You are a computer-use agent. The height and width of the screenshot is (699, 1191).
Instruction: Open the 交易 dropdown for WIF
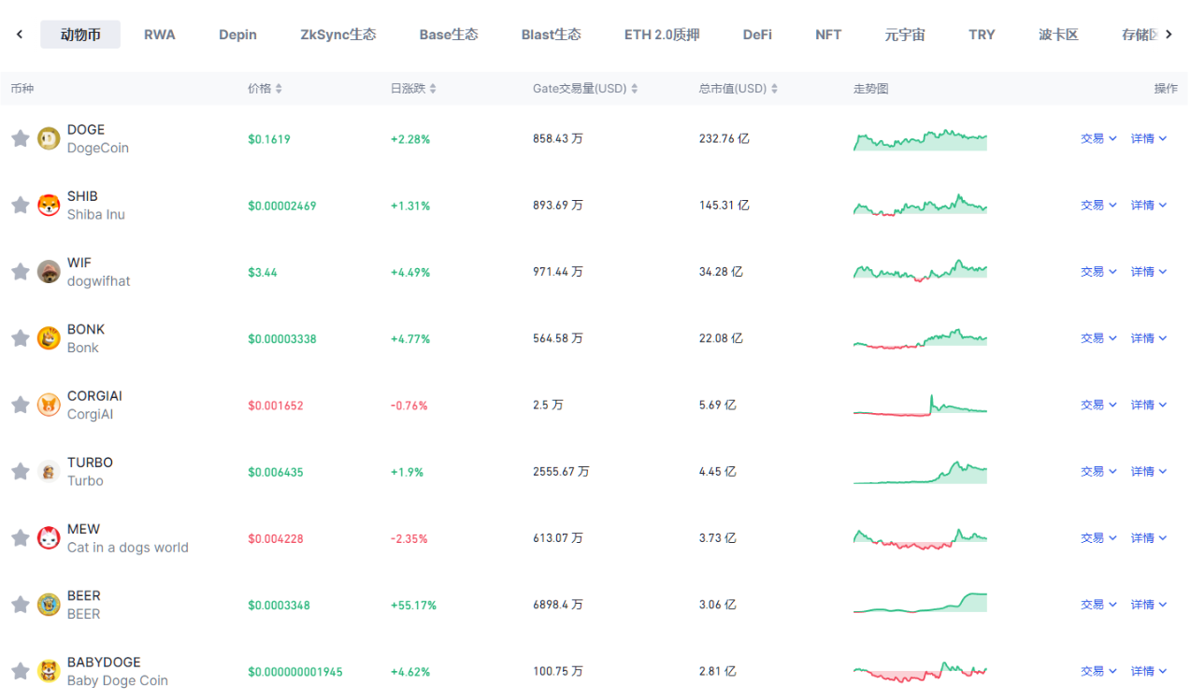[x=1098, y=272]
